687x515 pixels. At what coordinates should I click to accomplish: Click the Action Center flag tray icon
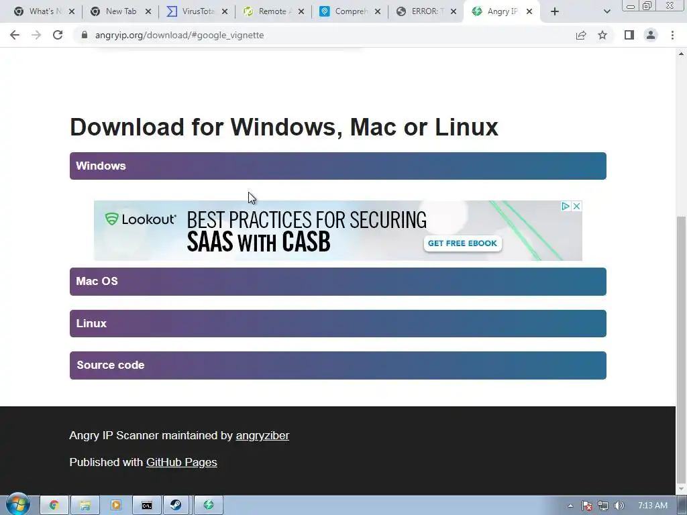point(587,506)
